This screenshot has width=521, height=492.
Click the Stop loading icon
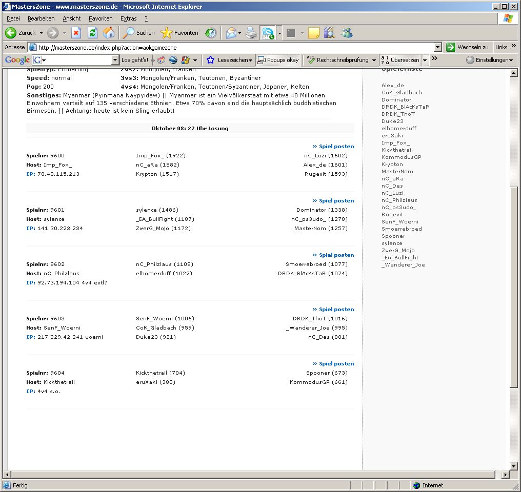[x=76, y=33]
